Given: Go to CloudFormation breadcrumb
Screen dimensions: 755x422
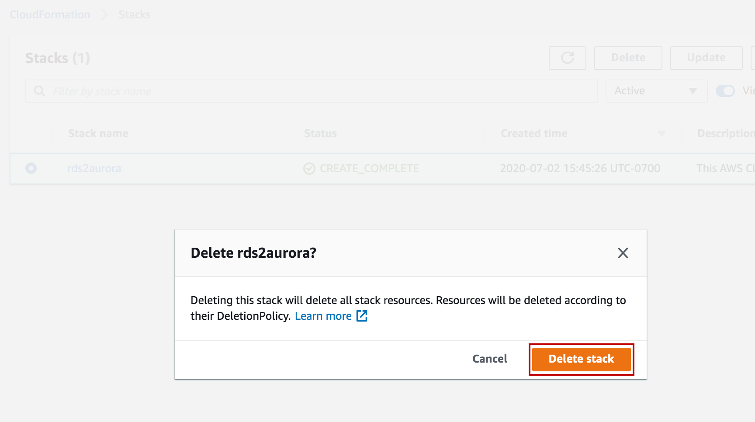Looking at the screenshot, I should tap(50, 15).
